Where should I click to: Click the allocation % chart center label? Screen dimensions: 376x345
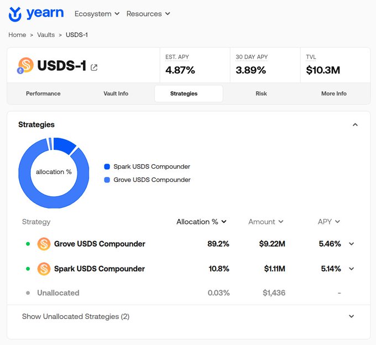click(x=54, y=172)
